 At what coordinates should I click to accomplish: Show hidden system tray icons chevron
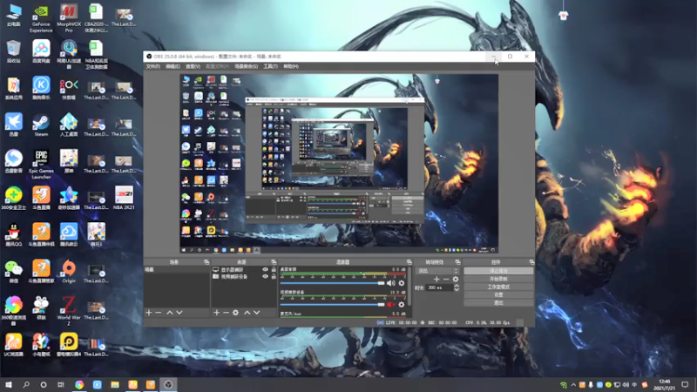[573, 385]
